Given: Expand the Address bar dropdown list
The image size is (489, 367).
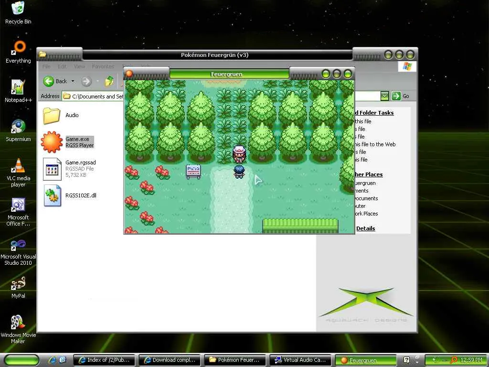Looking at the screenshot, I should tap(384, 96).
